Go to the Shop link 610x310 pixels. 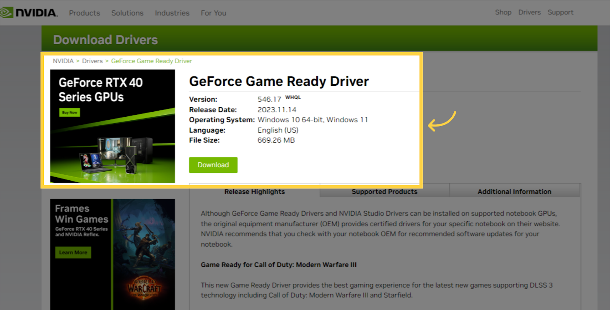click(503, 12)
